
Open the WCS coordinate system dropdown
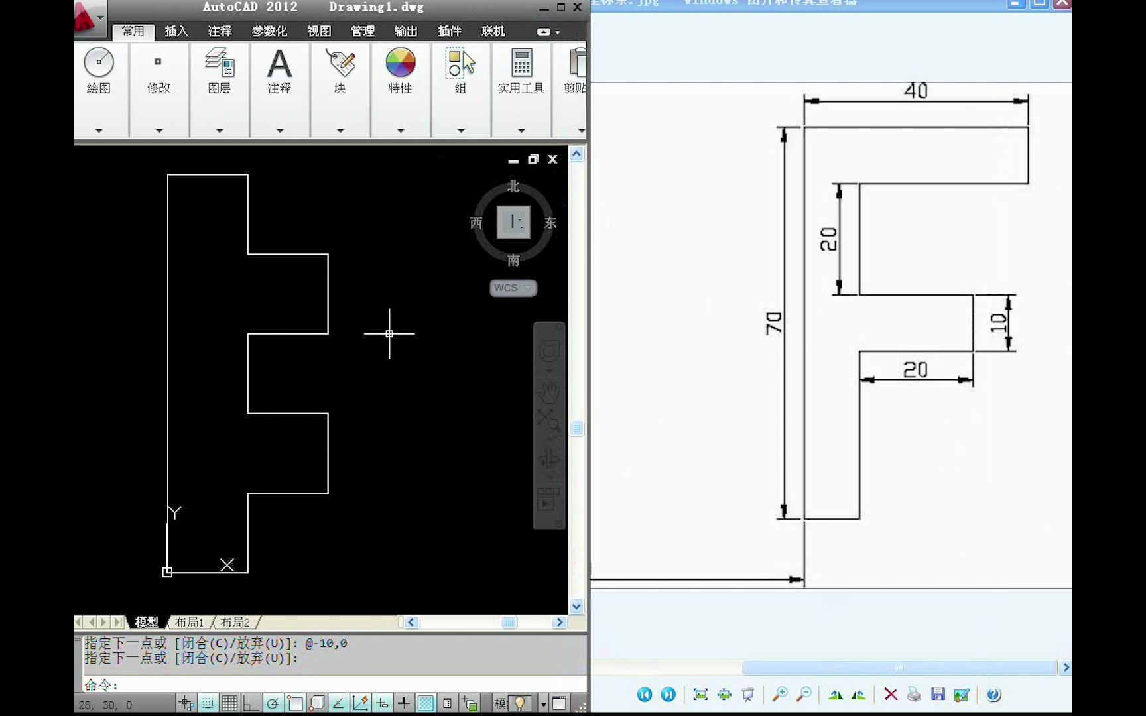tap(513, 288)
